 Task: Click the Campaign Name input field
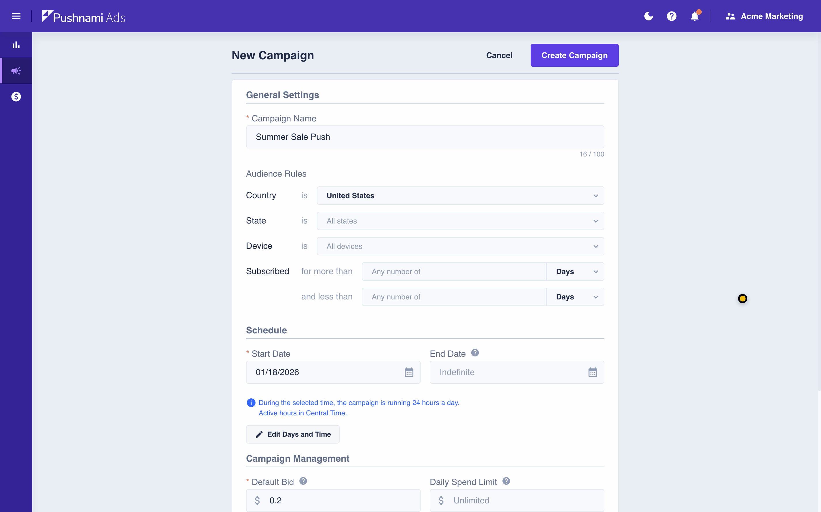click(x=425, y=137)
